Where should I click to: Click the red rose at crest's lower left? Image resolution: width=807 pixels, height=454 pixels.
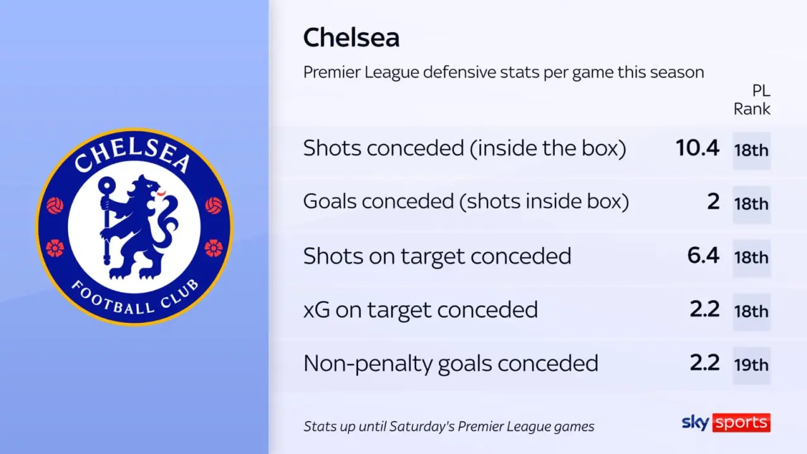pyautogui.click(x=55, y=248)
